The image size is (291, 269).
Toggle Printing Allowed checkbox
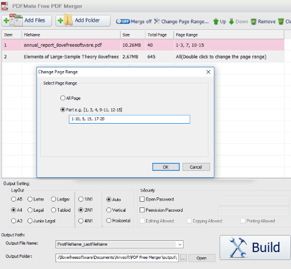tap(243, 221)
